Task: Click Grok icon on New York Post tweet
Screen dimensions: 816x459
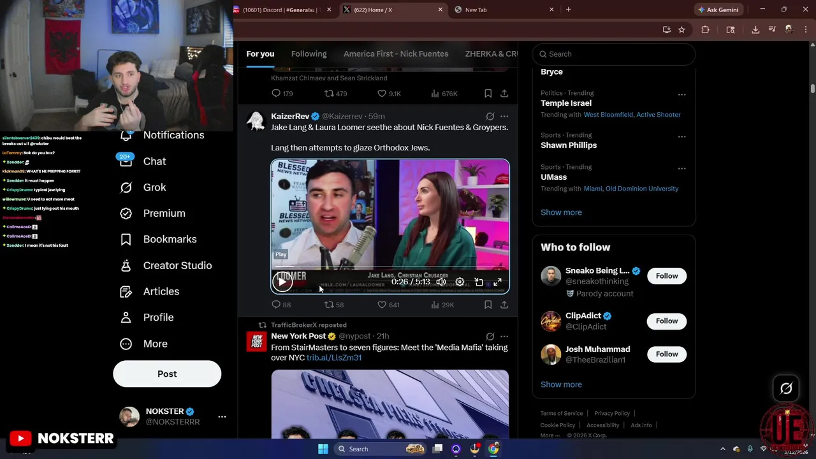Action: pyautogui.click(x=490, y=336)
